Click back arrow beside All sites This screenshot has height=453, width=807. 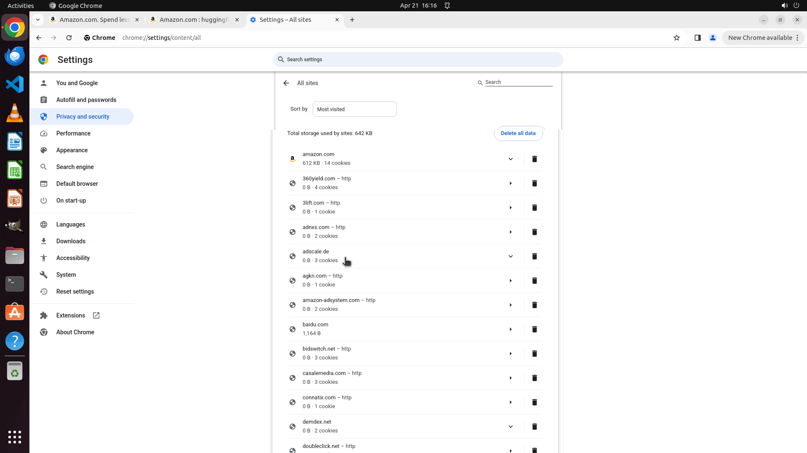coord(286,83)
